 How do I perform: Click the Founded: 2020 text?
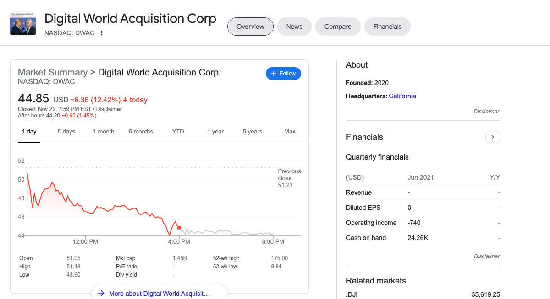point(367,83)
